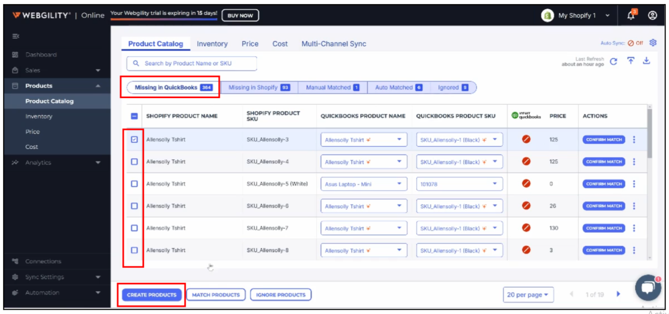Open the chat support bubble icon
This screenshot has width=669, height=314.
pos(647,288)
